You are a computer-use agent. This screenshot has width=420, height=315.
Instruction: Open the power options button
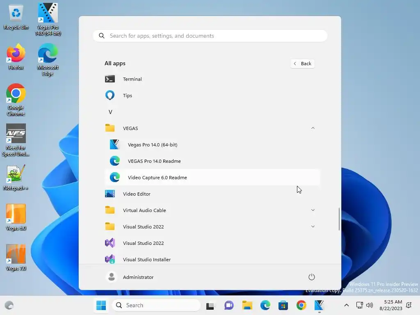pos(312,277)
